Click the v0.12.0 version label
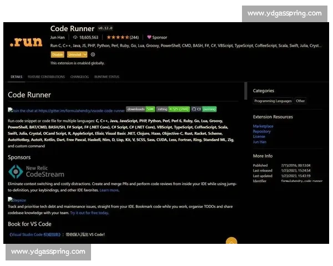 tap(105, 28)
